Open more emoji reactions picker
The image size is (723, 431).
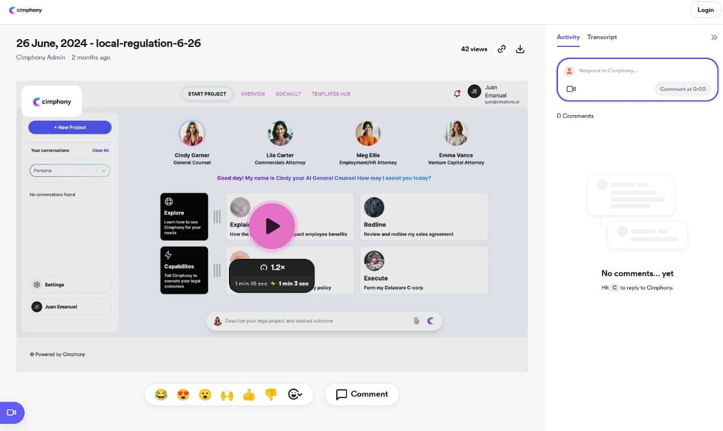tap(295, 395)
